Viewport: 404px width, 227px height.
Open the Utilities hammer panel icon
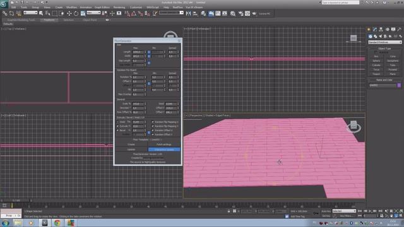(400, 30)
